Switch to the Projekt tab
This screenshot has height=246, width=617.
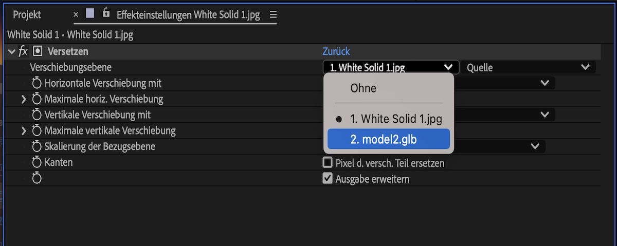point(27,15)
